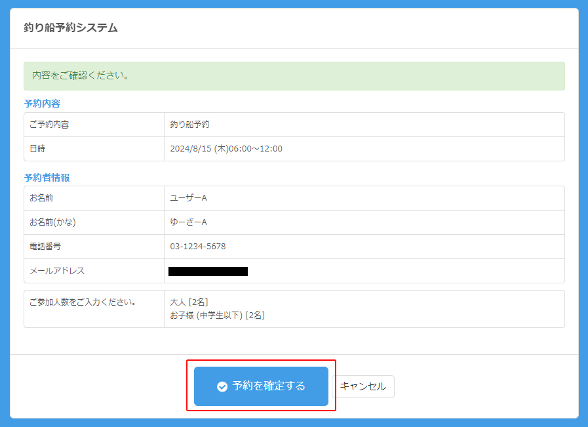Select the 予約内容 section heading
The width and height of the screenshot is (588, 427).
[x=43, y=104]
